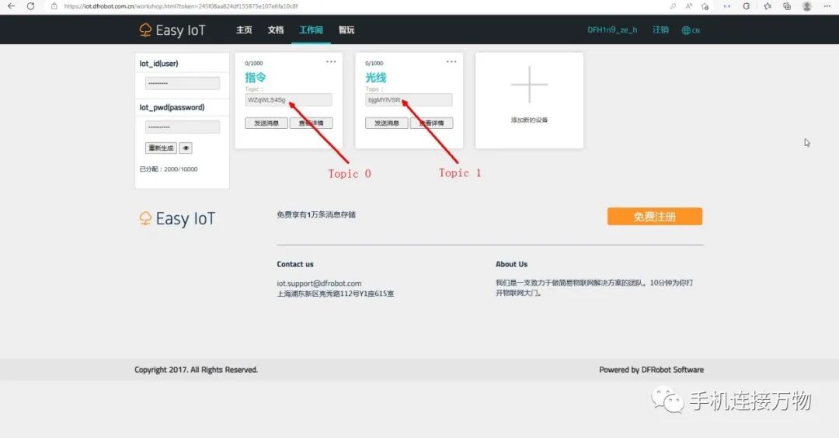Open the Collections icon
Screen dimensions: 839x438
[787, 6]
